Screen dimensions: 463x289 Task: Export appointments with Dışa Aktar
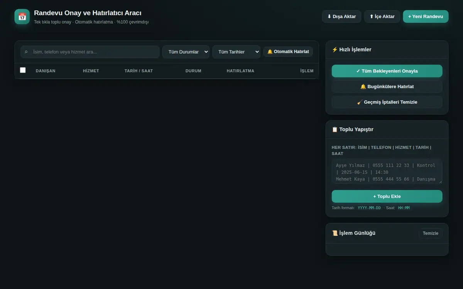tap(341, 17)
